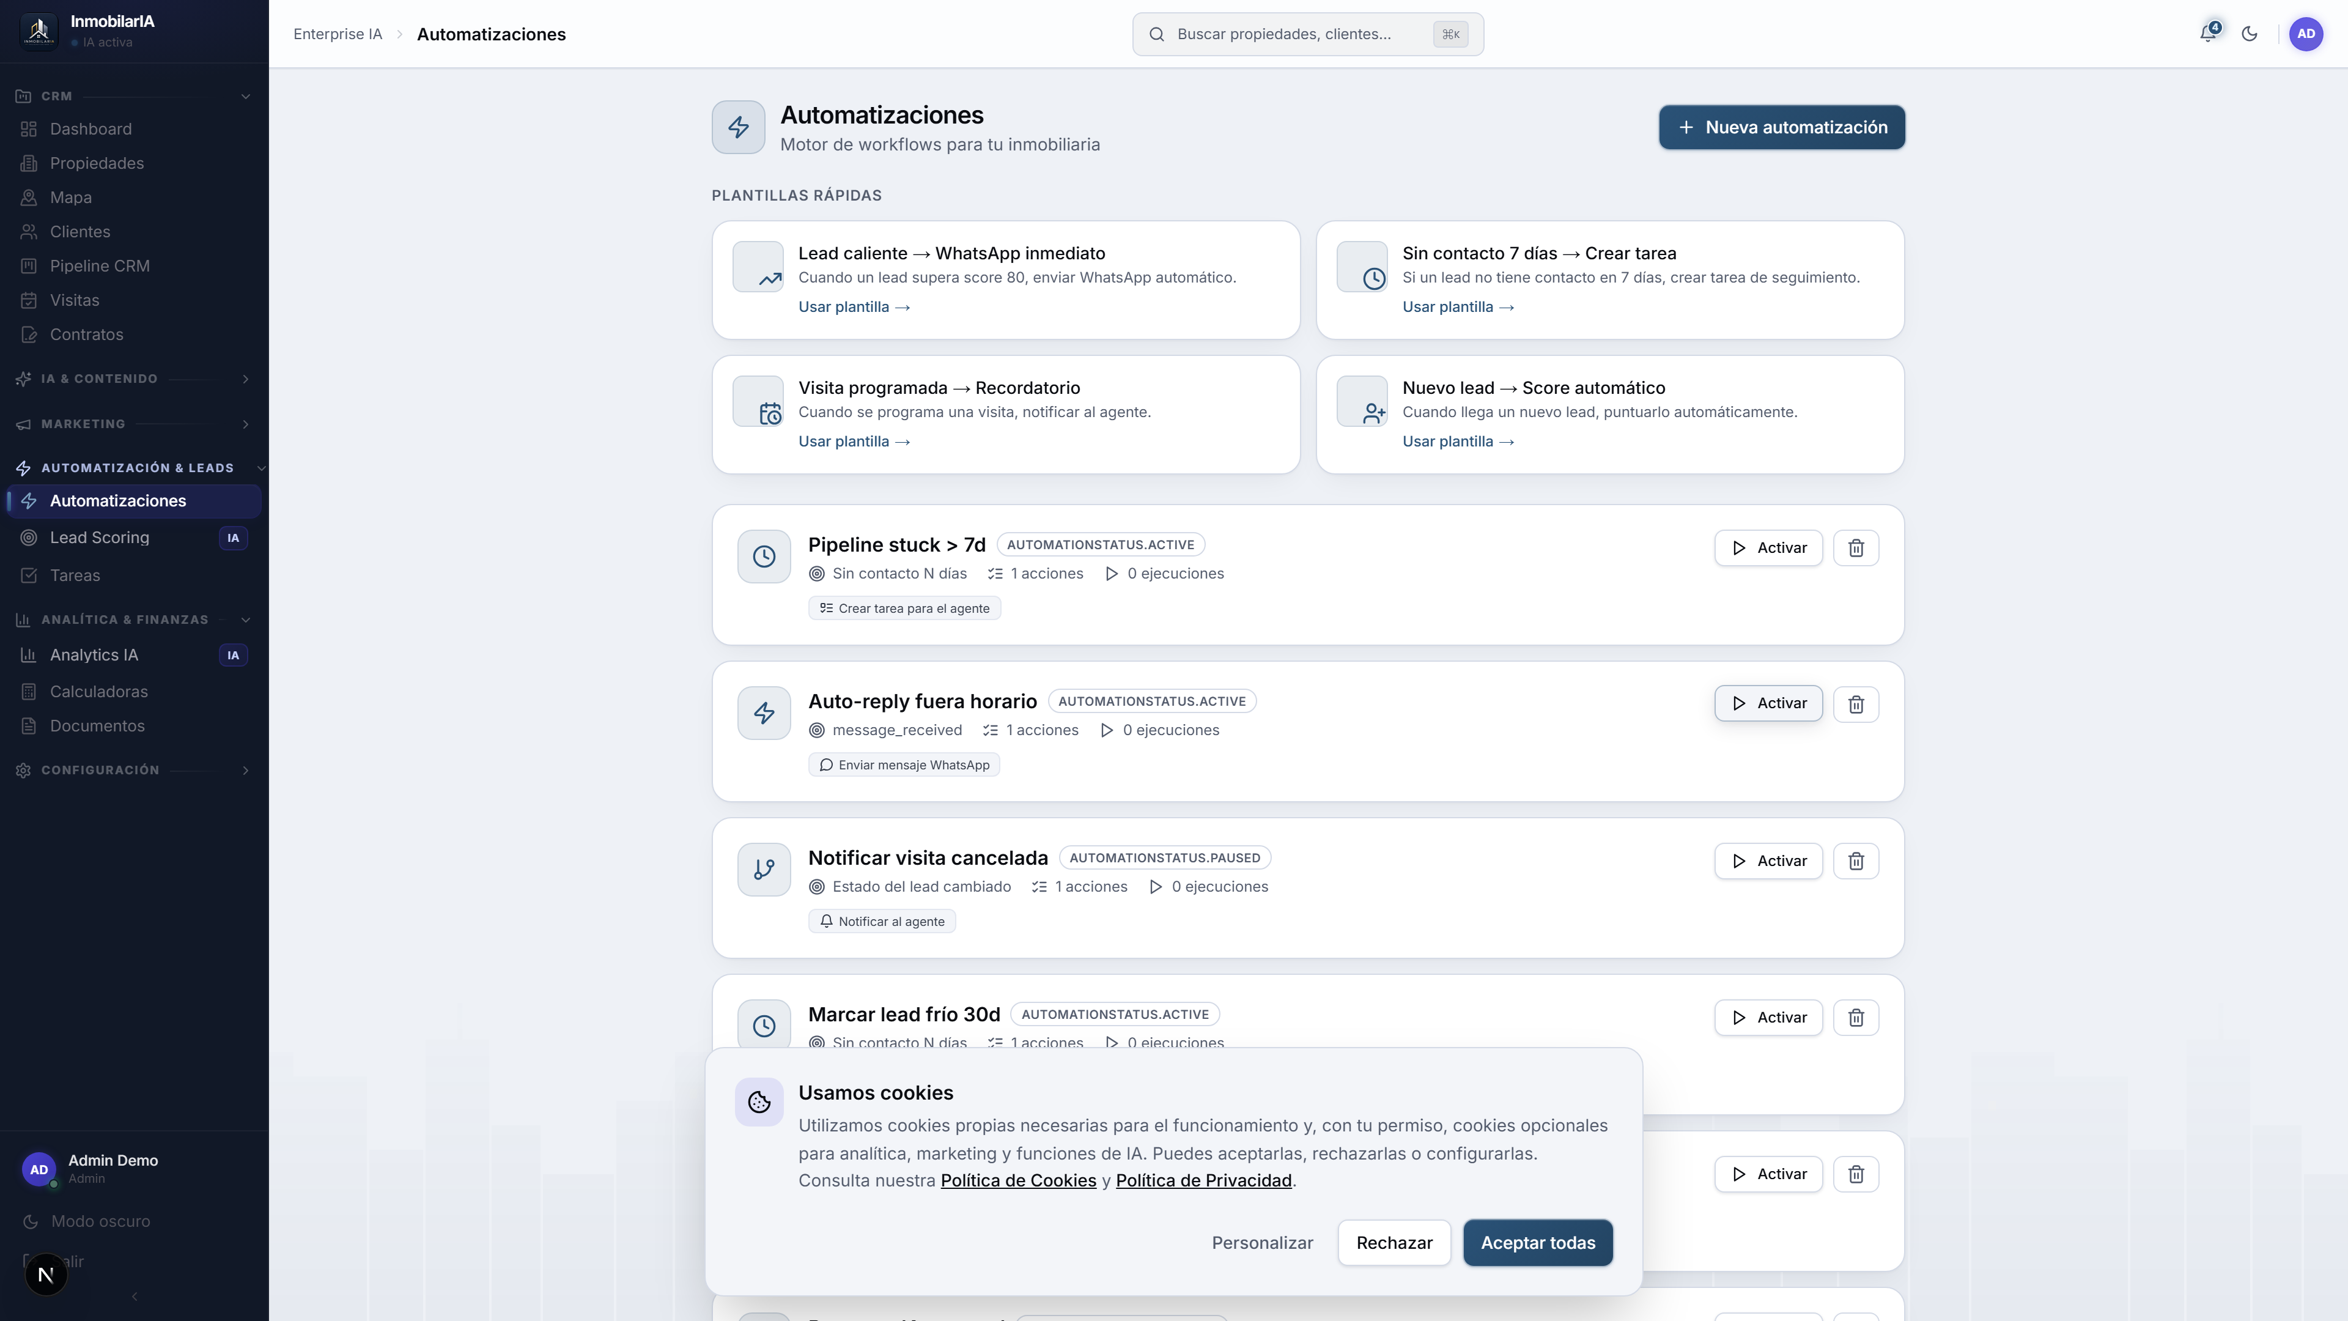The width and height of the screenshot is (2348, 1321).
Task: Toggle dark mode moon icon in header
Action: coord(2250,34)
